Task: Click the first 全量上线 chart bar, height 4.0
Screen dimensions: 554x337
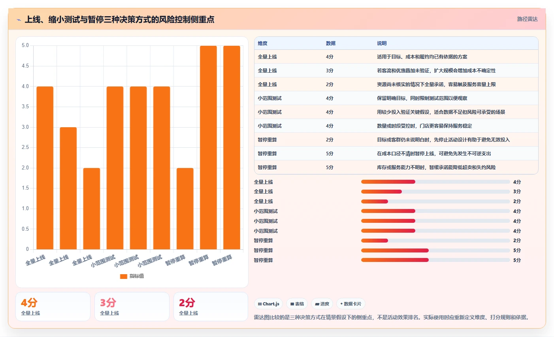Action: (45, 168)
